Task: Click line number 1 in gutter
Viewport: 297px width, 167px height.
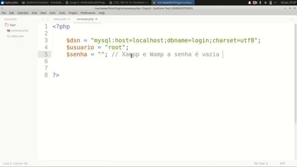Action: (x=46, y=26)
